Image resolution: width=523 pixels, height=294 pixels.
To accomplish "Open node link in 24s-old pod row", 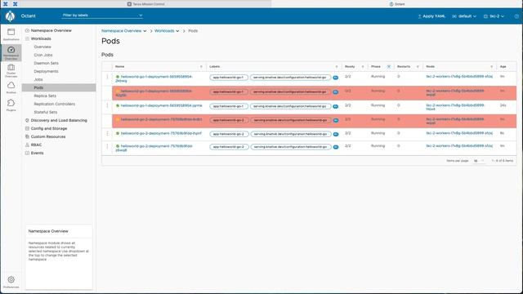I will (455, 107).
